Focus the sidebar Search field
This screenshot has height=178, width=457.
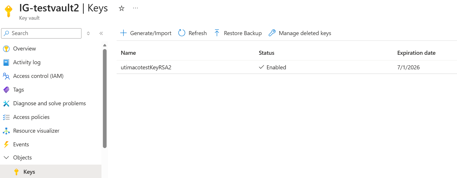click(x=41, y=33)
